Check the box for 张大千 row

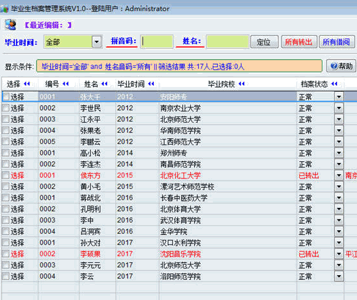[x=6, y=97]
